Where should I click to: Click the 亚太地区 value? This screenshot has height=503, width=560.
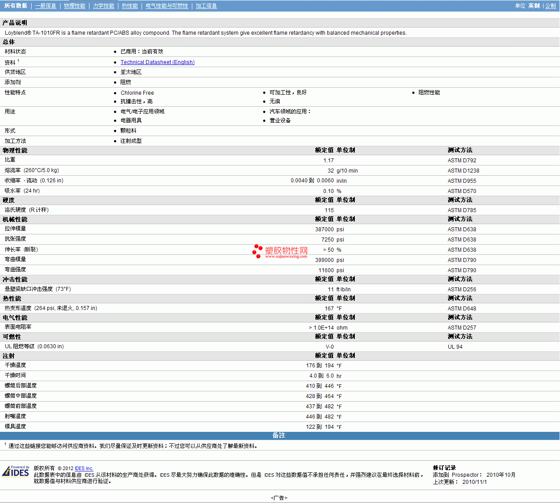click(131, 72)
